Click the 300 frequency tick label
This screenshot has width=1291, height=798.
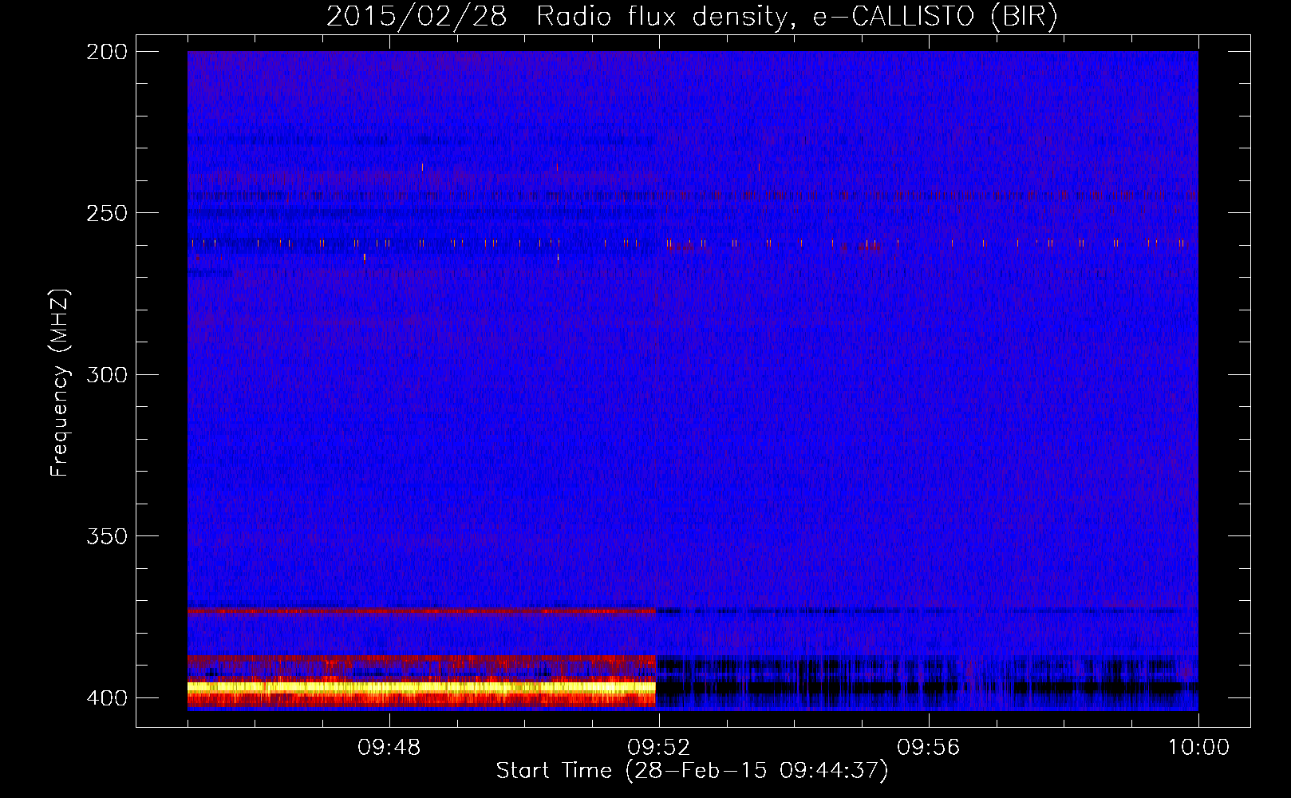click(x=107, y=374)
